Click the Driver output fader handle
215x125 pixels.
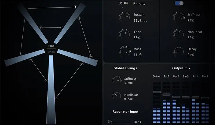click(157, 92)
